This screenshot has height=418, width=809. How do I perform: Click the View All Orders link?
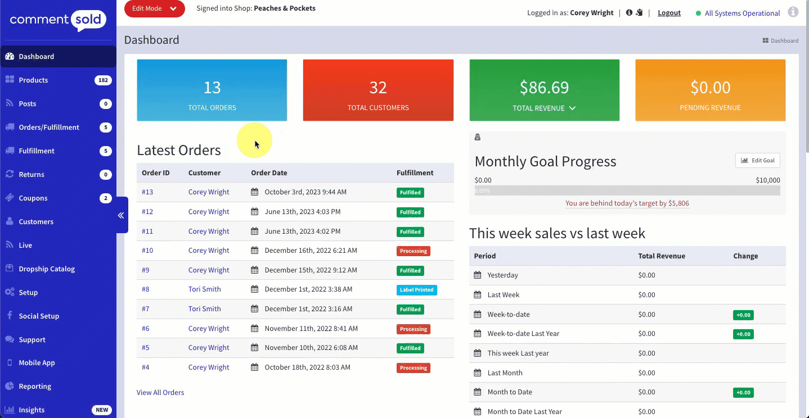160,392
